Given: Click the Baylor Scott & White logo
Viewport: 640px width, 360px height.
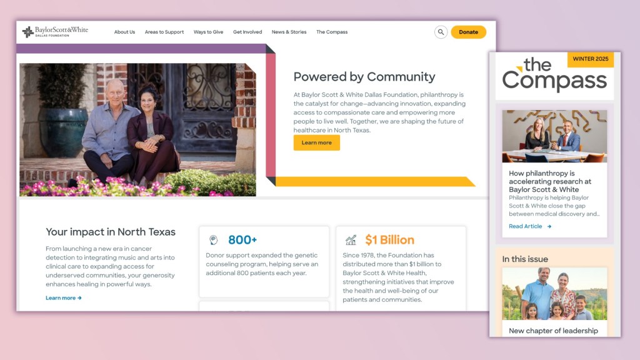Looking at the screenshot, I should [55, 31].
